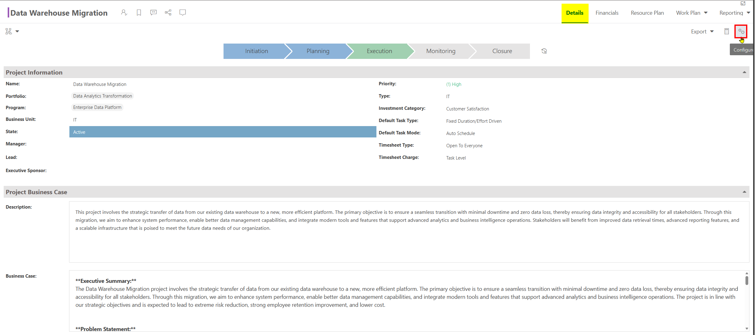Click the calculator icon near Export
Viewport: 755px width, 335px height.
click(x=726, y=31)
